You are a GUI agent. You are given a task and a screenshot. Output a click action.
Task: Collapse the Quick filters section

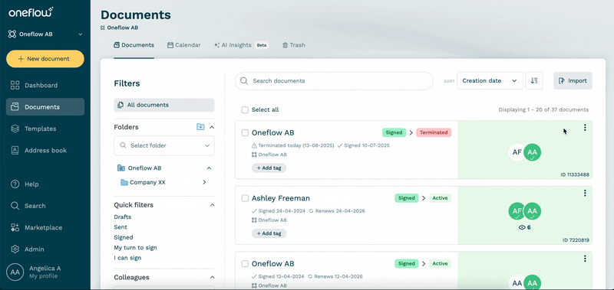pos(212,205)
